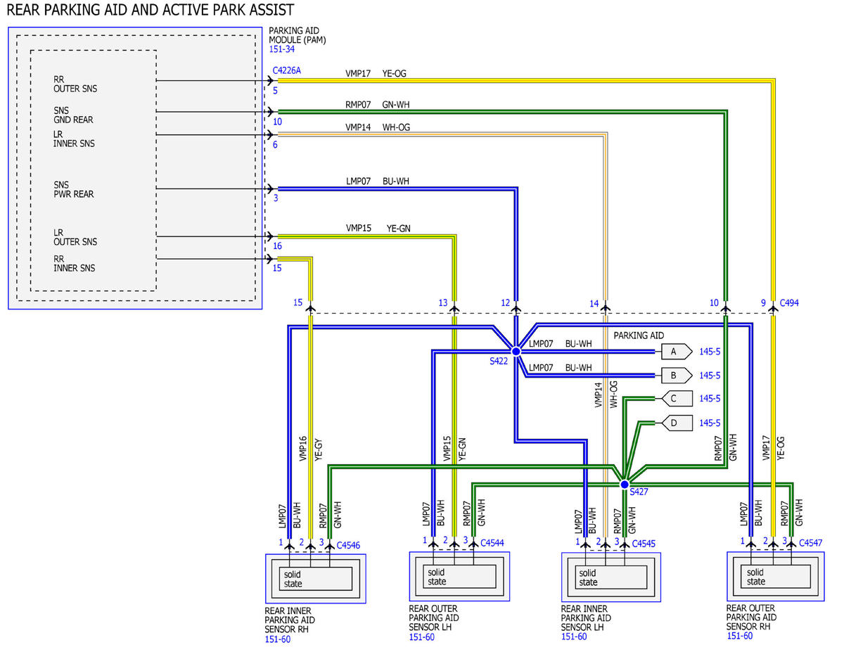The height and width of the screenshot is (652, 844).
Task: Open the 145-5 link beside connector A
Action: click(x=710, y=350)
